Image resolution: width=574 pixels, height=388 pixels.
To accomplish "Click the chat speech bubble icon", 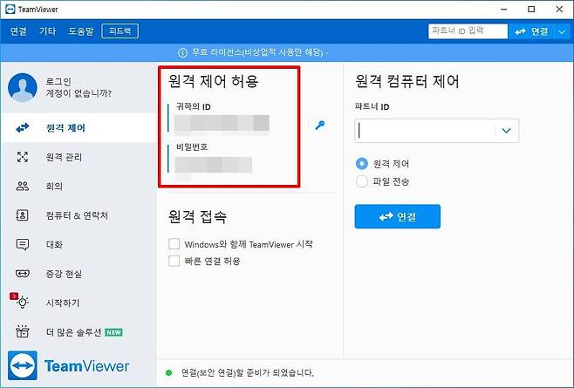I will [23, 244].
